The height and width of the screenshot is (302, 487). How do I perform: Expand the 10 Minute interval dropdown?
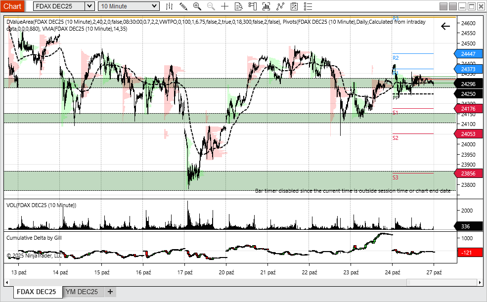click(154, 6)
